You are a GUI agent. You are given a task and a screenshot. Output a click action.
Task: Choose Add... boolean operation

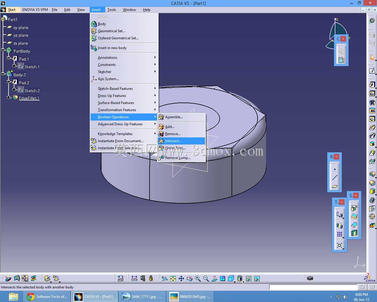pyautogui.click(x=181, y=127)
